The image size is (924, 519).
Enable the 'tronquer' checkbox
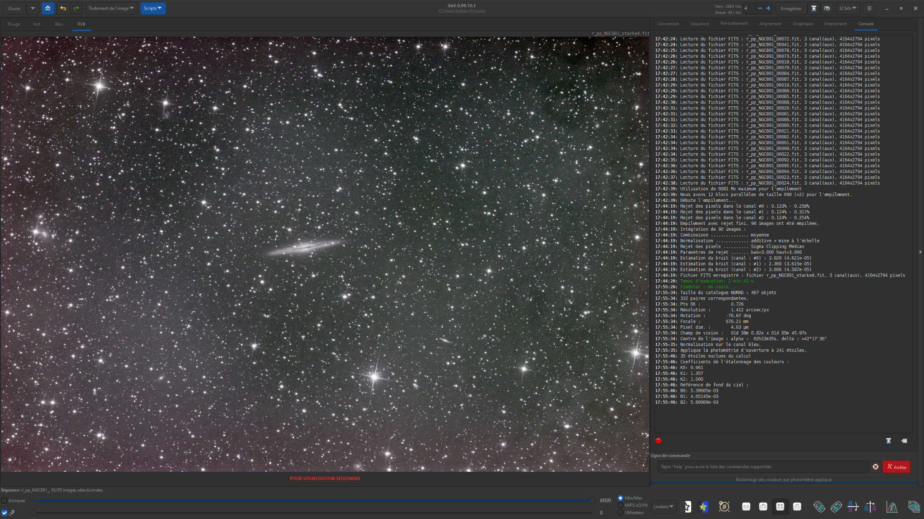tap(5, 501)
